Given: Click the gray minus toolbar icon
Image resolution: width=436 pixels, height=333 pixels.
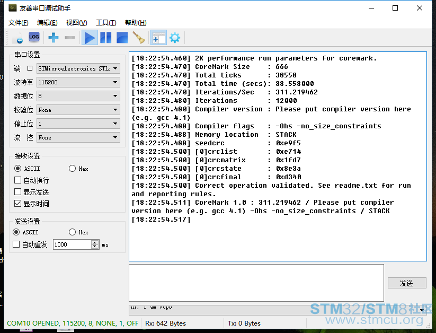Looking at the screenshot, I should (x=70, y=38).
